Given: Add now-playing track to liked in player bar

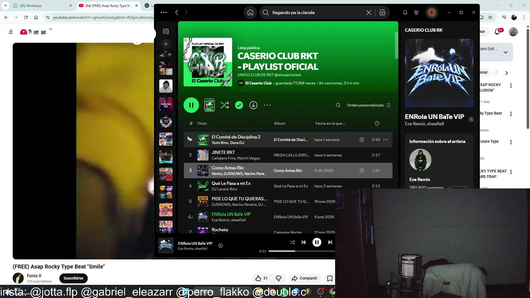Looking at the screenshot, I should tap(220, 245).
